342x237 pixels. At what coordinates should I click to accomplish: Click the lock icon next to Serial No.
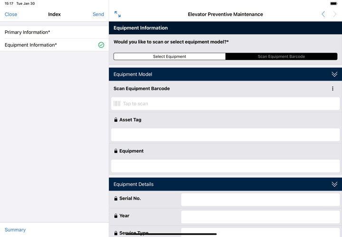[x=116, y=199]
